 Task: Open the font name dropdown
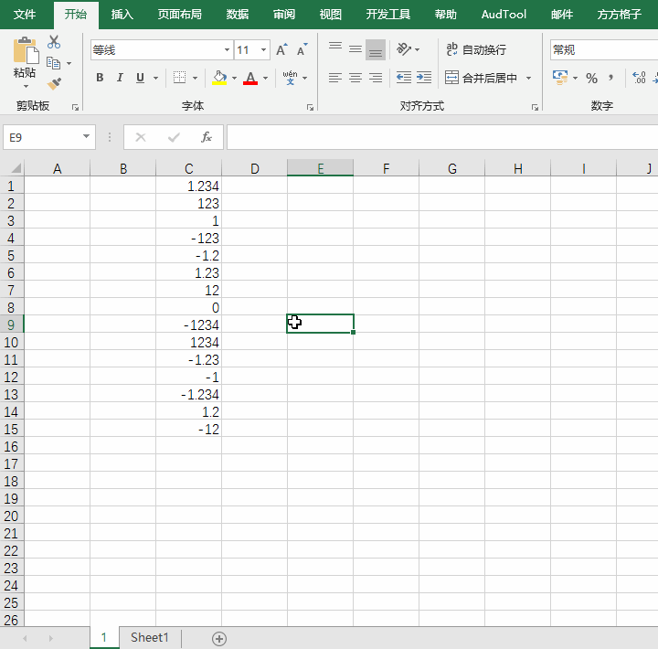(227, 50)
